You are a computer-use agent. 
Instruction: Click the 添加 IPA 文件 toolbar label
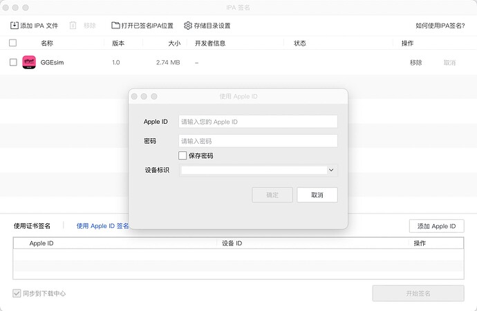click(39, 26)
